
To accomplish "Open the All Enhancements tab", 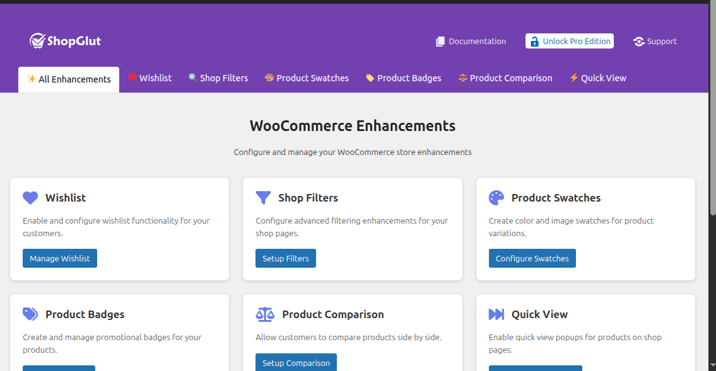I will pyautogui.click(x=69, y=80).
